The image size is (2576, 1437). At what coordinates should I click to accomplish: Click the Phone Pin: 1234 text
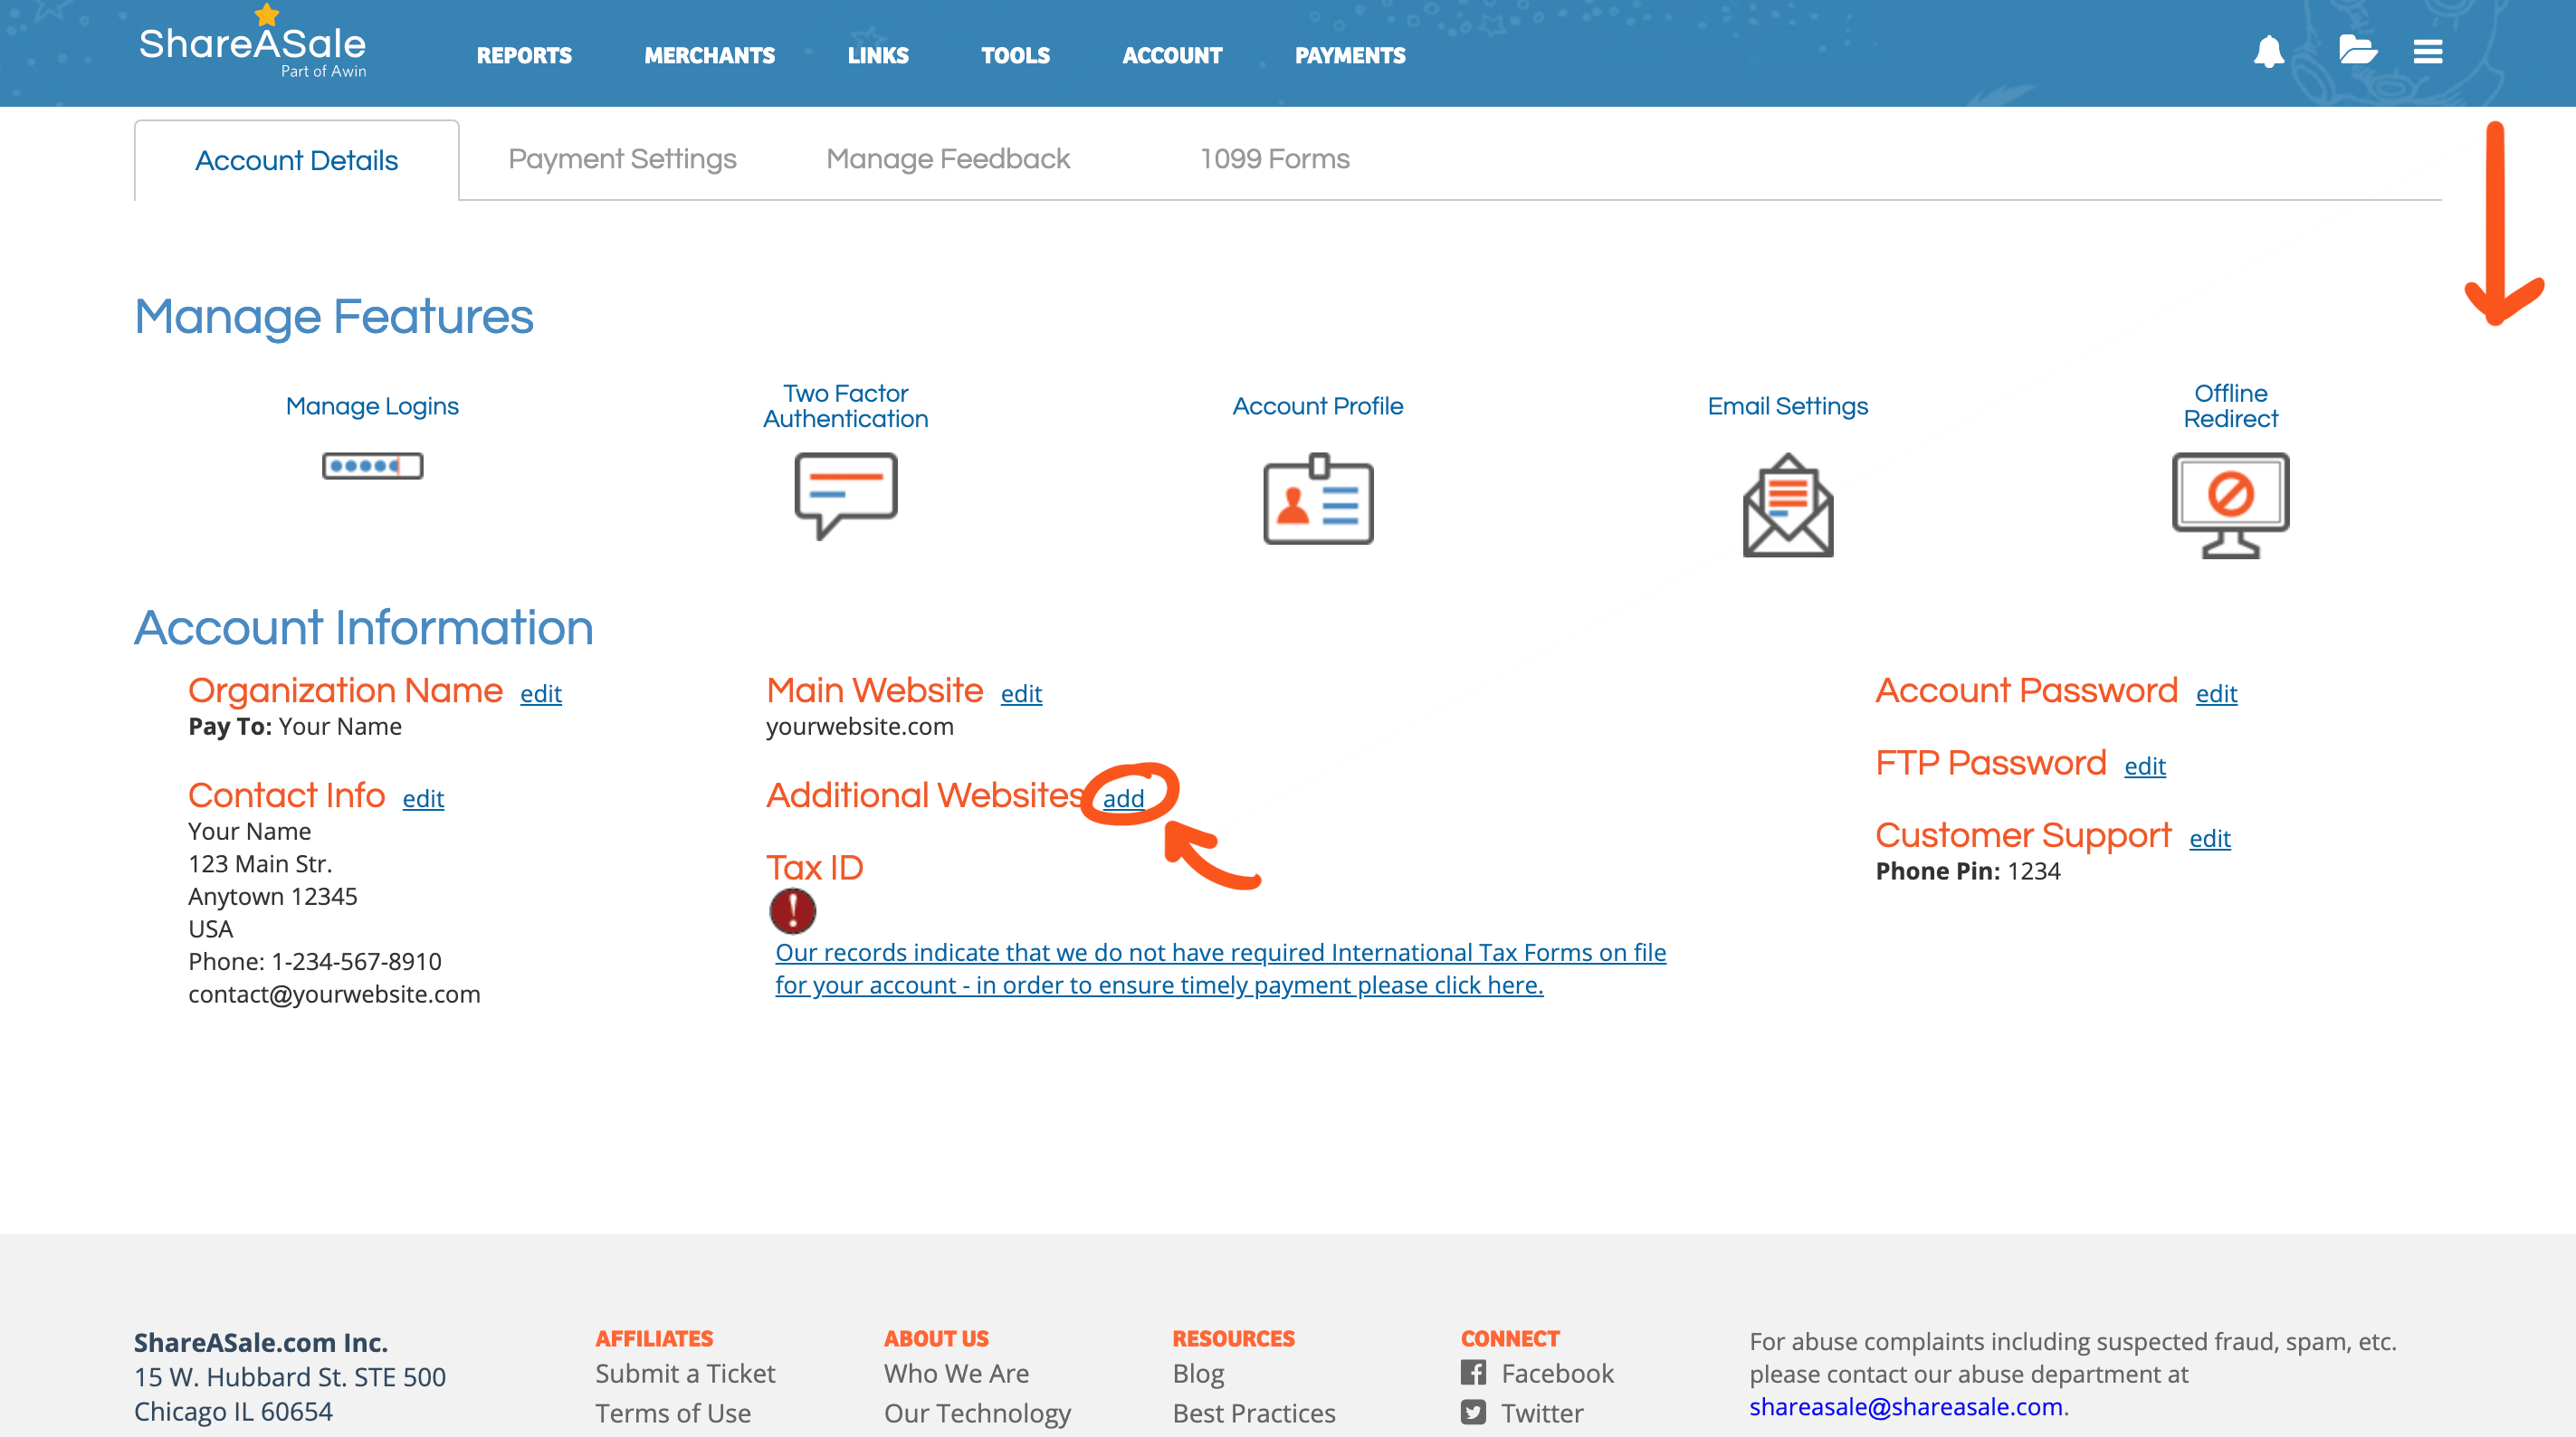coord(1968,871)
